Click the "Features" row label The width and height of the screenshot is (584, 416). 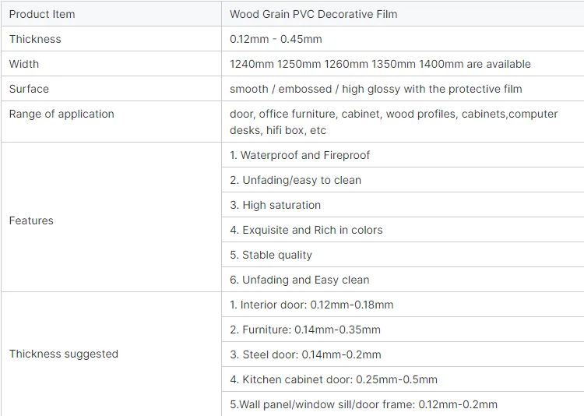[31, 220]
